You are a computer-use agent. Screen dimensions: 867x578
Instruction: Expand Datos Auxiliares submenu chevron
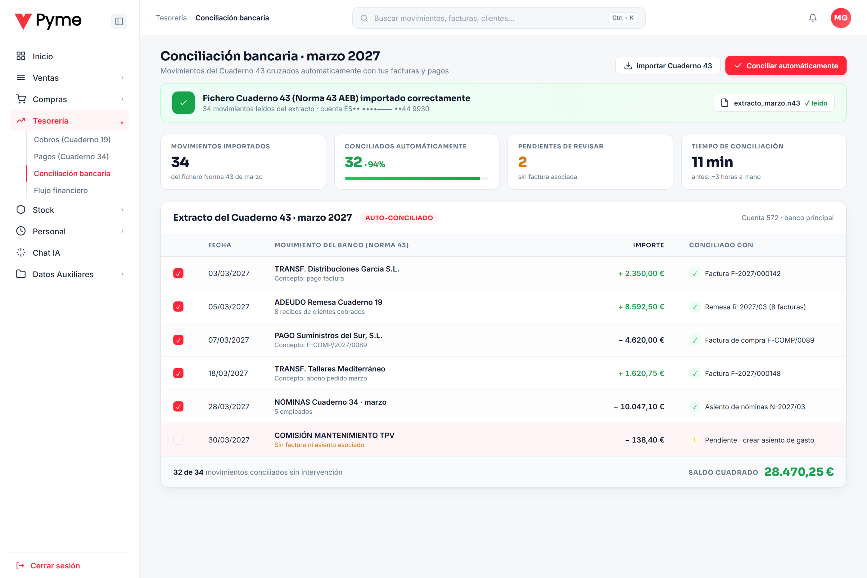pos(123,274)
